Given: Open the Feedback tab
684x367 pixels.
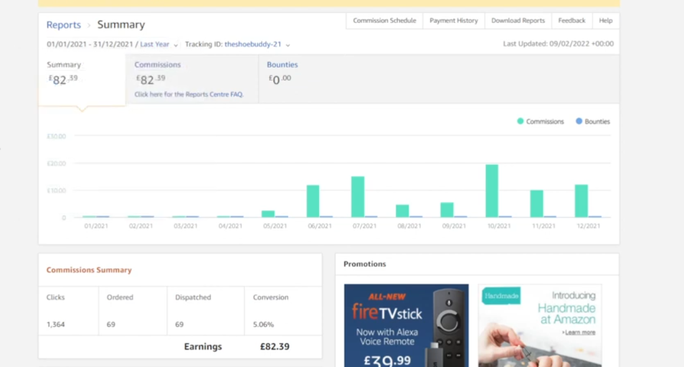Looking at the screenshot, I should [x=571, y=21].
